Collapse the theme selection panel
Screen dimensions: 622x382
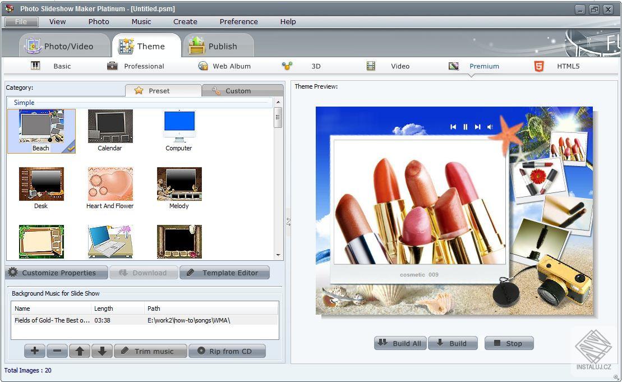click(x=288, y=221)
